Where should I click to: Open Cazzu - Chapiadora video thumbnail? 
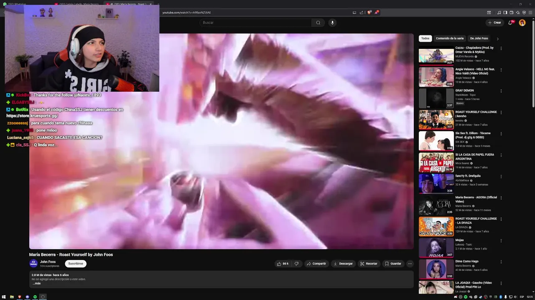[x=436, y=56]
